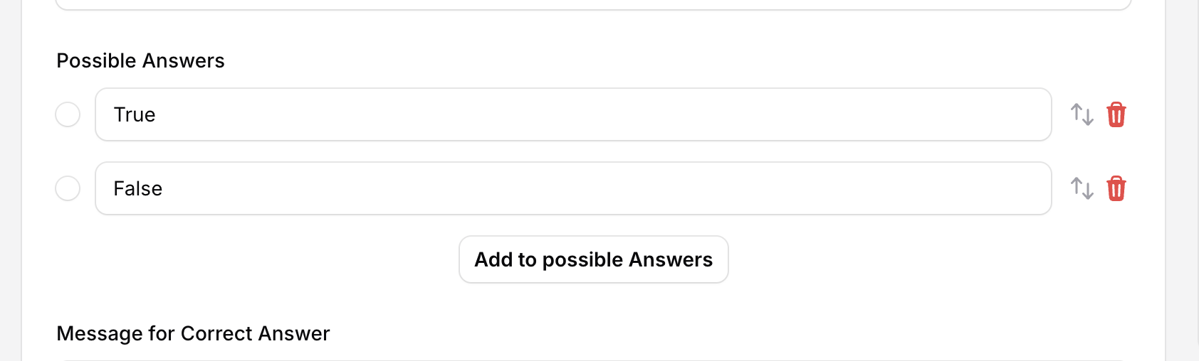Mark True as the correct answer
The height and width of the screenshot is (361, 1199).
tap(68, 114)
